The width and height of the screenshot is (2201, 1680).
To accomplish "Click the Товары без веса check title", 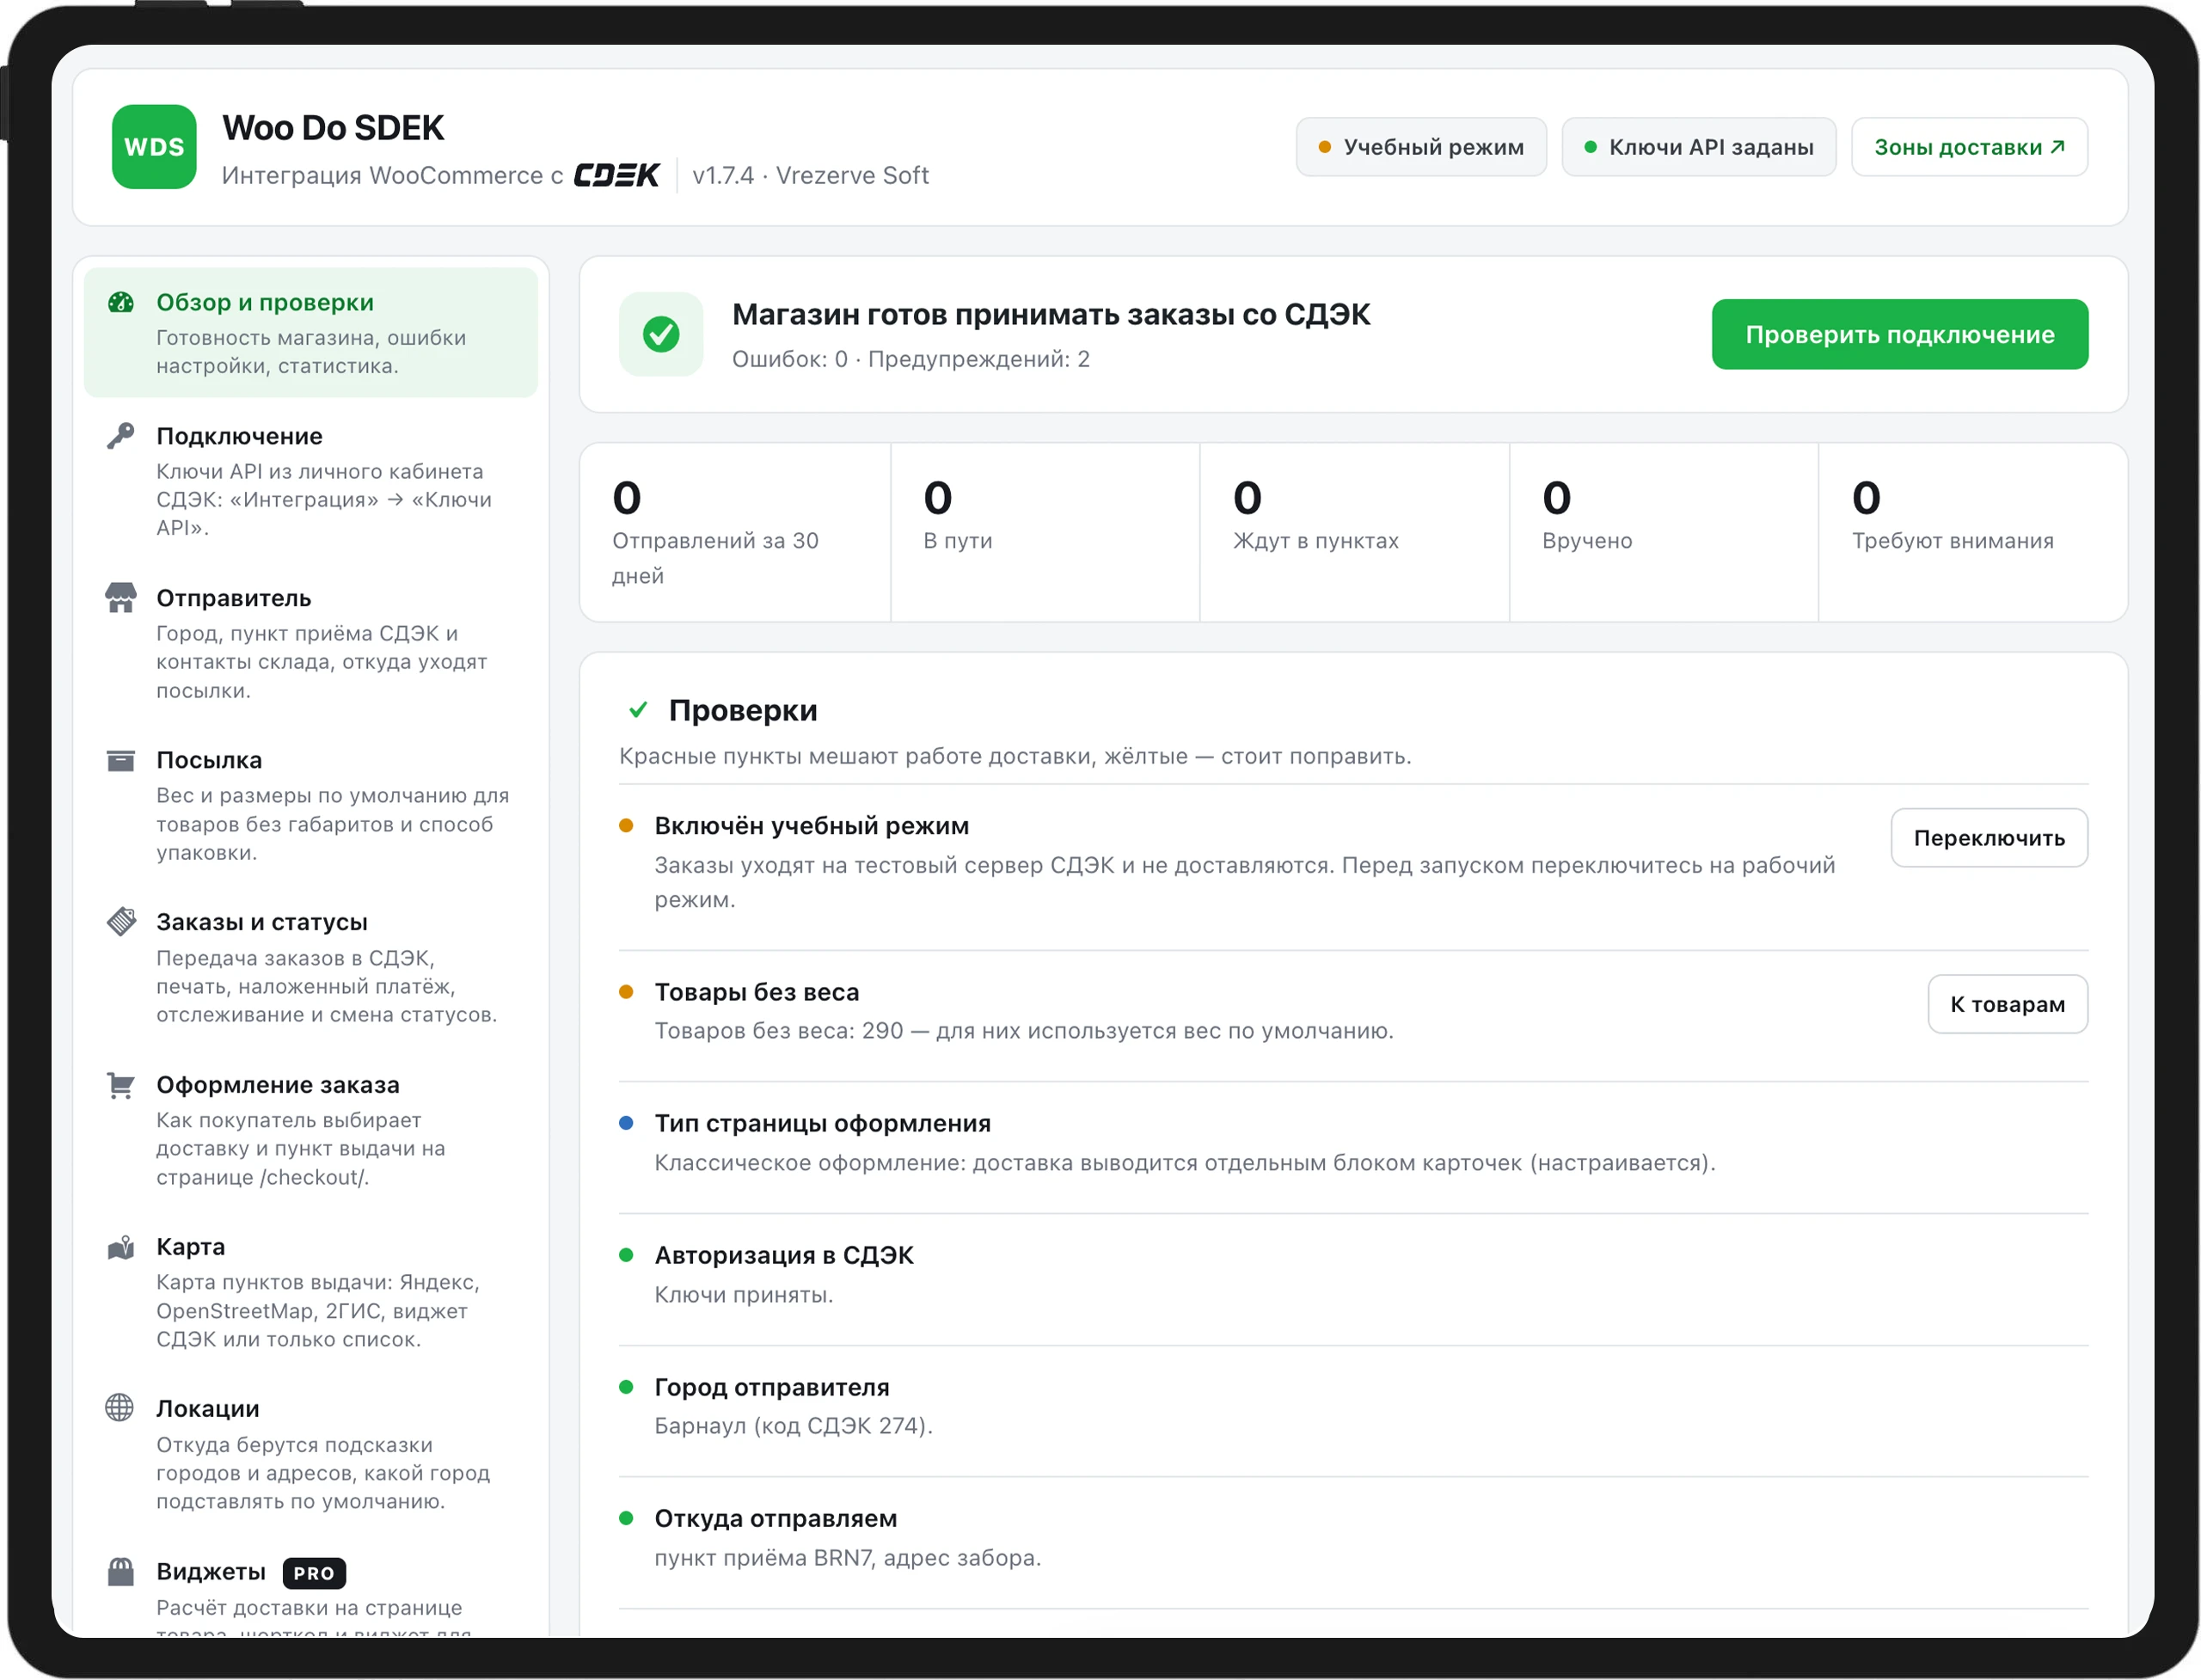I will click(x=757, y=992).
